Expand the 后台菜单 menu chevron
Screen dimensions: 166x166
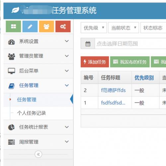click(x=67, y=71)
